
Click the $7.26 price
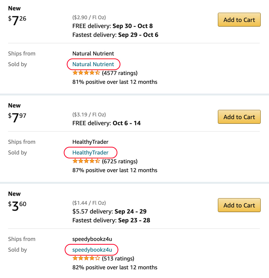coord(17,20)
